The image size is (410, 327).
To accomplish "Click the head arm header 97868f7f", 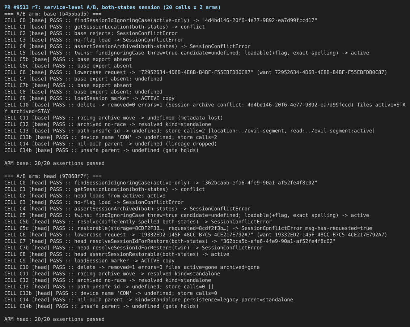I will point(53,176).
